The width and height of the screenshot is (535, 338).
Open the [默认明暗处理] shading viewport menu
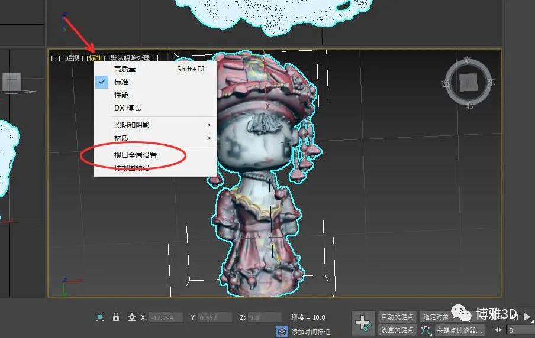click(131, 58)
